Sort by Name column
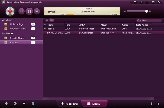The width and height of the screenshot is (164, 108). pyautogui.click(x=55, y=25)
